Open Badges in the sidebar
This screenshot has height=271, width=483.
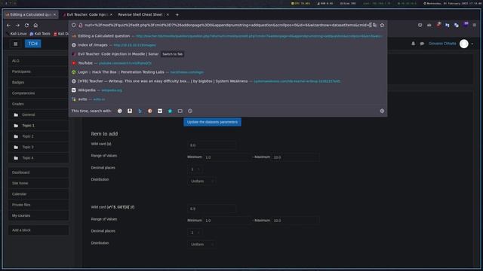(38, 82)
